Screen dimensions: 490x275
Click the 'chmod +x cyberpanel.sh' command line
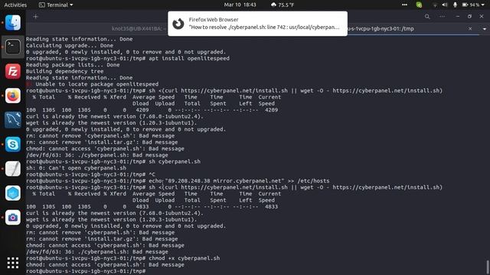coord(122,258)
